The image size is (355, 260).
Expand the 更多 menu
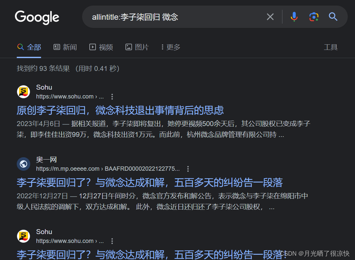[171, 47]
